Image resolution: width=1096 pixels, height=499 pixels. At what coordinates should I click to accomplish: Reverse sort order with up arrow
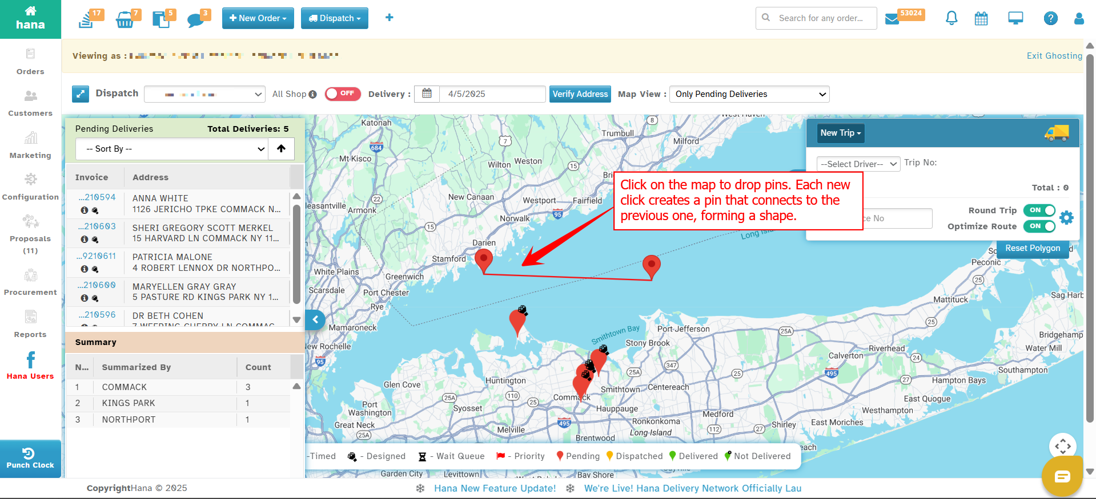281,149
